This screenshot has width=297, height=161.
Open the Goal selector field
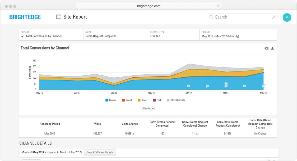[x=115, y=34]
